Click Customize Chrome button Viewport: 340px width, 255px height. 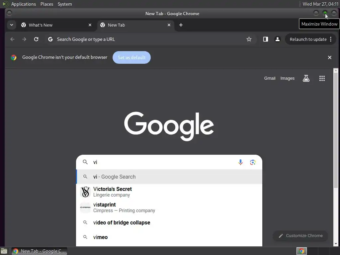[x=300, y=236]
